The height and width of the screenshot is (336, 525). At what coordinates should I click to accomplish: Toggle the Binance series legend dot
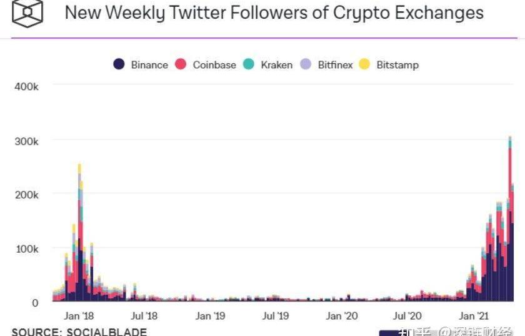click(119, 64)
